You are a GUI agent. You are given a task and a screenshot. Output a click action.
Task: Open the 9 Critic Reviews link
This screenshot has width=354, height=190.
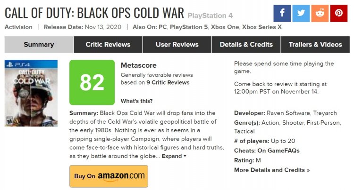[x=168, y=82]
